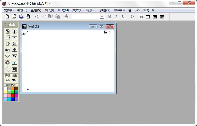Screen dimensions: 197x126
Task: Open the 命令(O) menu
Action: click(x=119, y=10)
